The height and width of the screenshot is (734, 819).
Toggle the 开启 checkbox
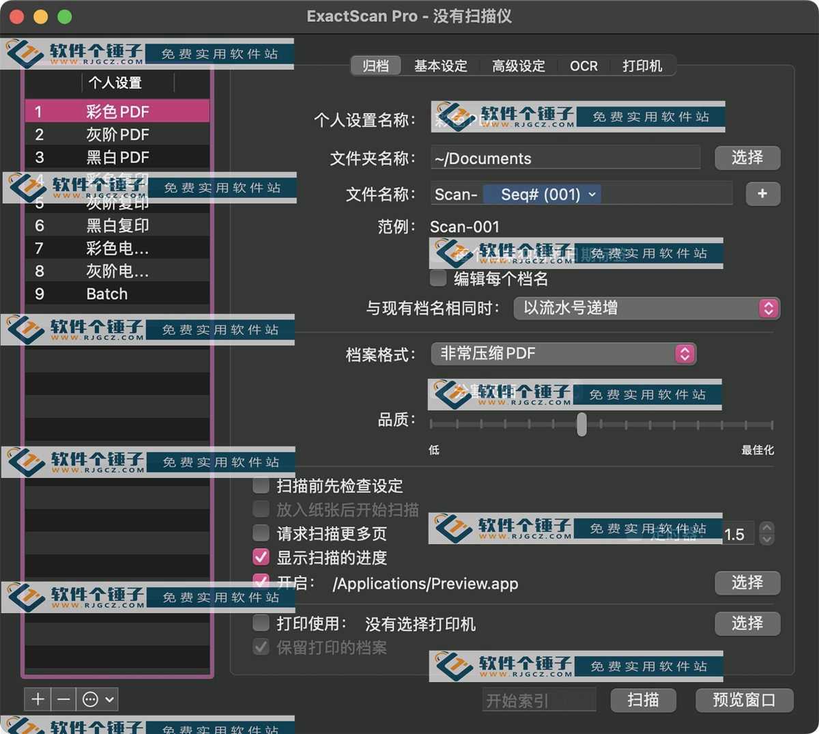pos(261,582)
